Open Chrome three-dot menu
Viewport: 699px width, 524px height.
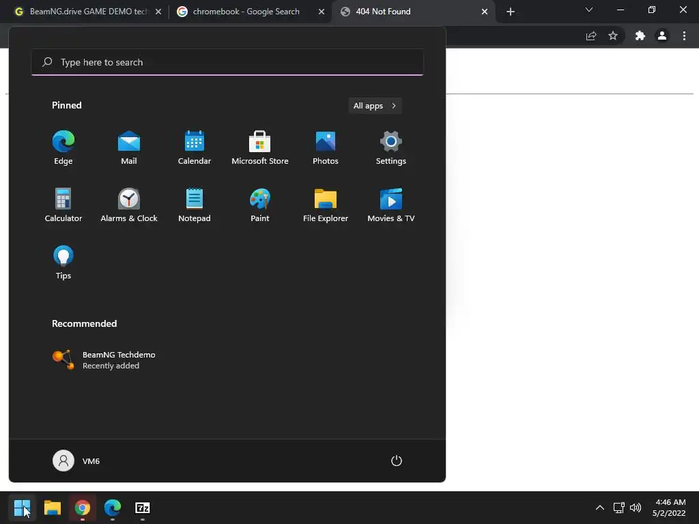click(684, 36)
